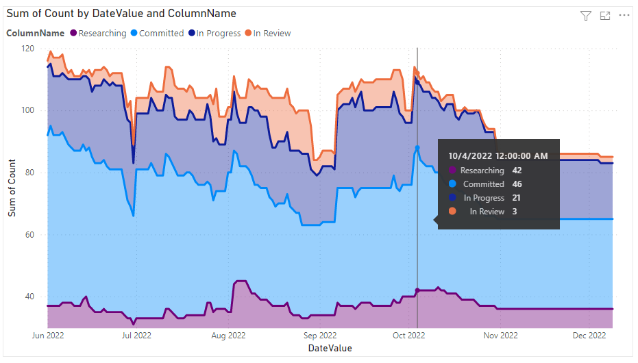Toggle the Committed series legend label
Viewport: 638px width, 363px height.
tap(161, 33)
